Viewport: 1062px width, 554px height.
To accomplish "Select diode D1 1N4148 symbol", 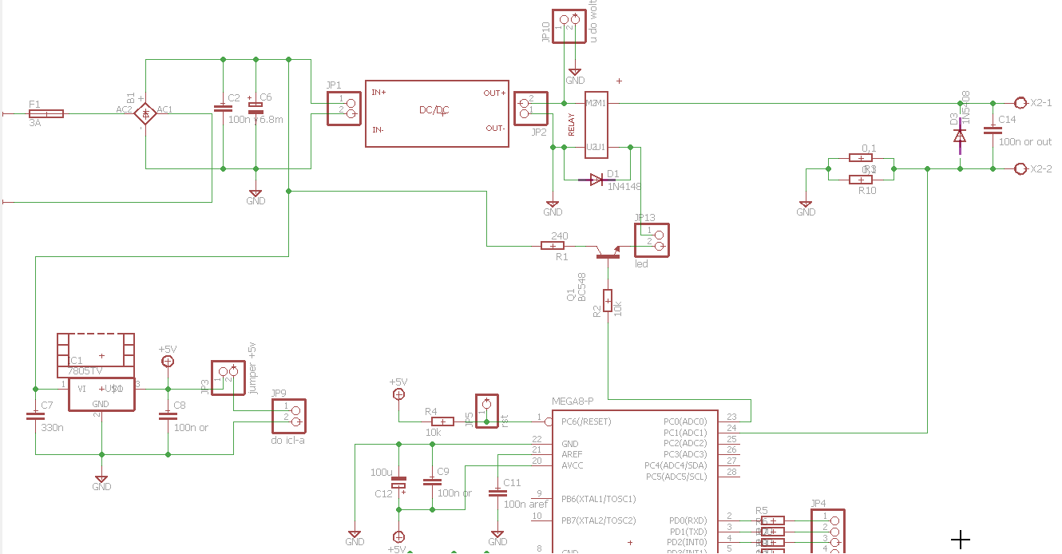I will pos(596,180).
